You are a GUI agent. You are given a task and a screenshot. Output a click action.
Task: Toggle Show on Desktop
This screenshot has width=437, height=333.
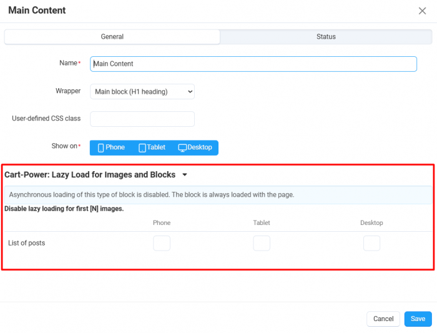pyautogui.click(x=195, y=147)
